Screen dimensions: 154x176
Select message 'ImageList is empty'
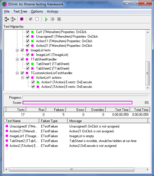pos(82,136)
